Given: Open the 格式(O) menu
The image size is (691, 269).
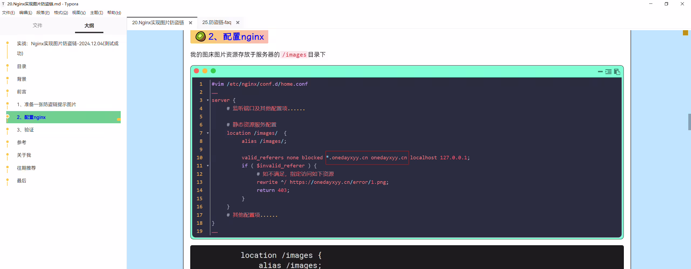Looking at the screenshot, I should 61,13.
